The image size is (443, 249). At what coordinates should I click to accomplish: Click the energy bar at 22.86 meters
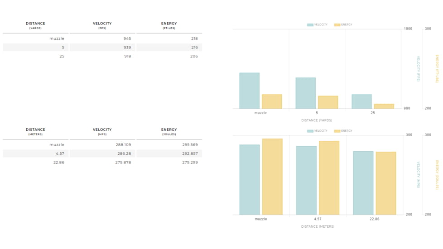pyautogui.click(x=386, y=183)
